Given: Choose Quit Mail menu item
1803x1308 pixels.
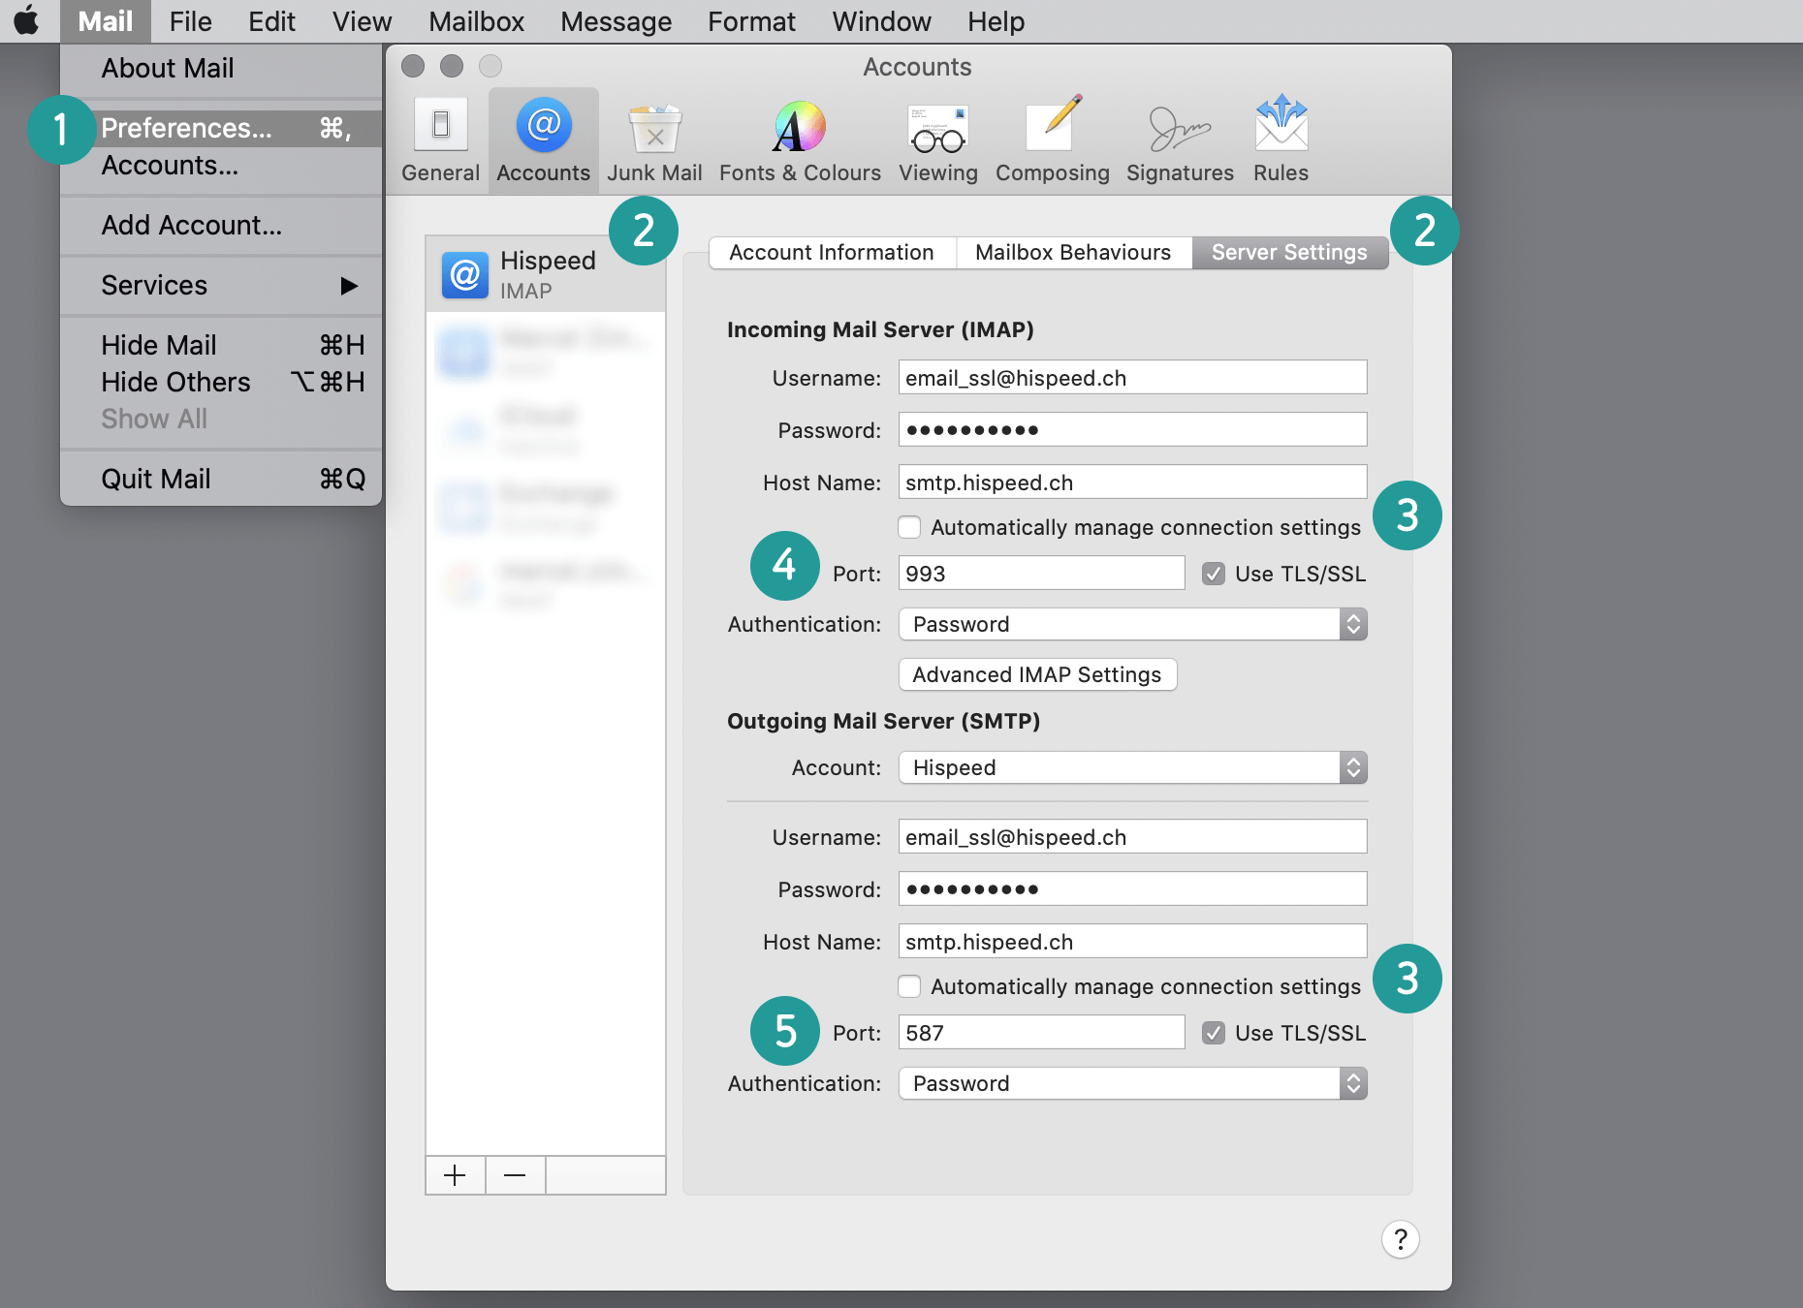Looking at the screenshot, I should [x=221, y=479].
